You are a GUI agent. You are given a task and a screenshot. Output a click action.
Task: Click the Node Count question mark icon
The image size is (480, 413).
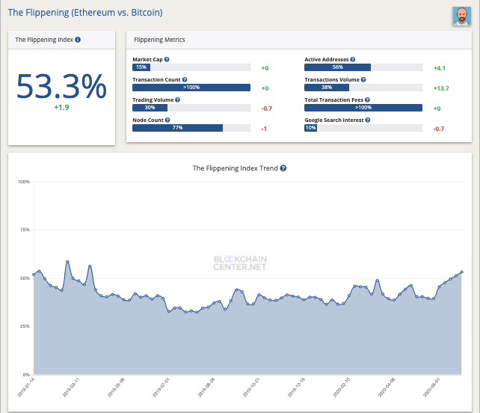tap(167, 120)
